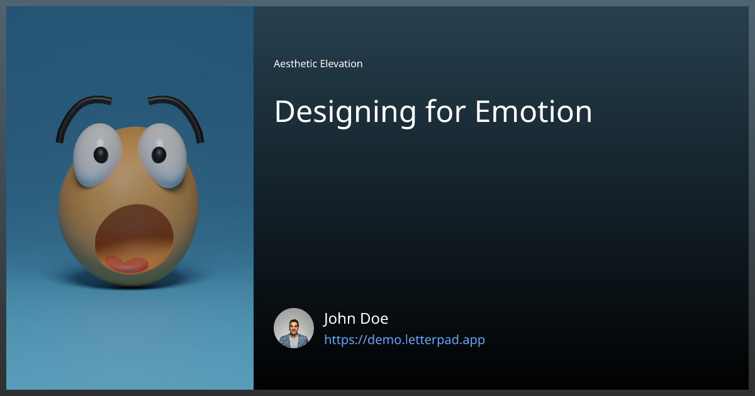Open the https://demo.letterpad.app link
This screenshot has width=755, height=396.
405,339
